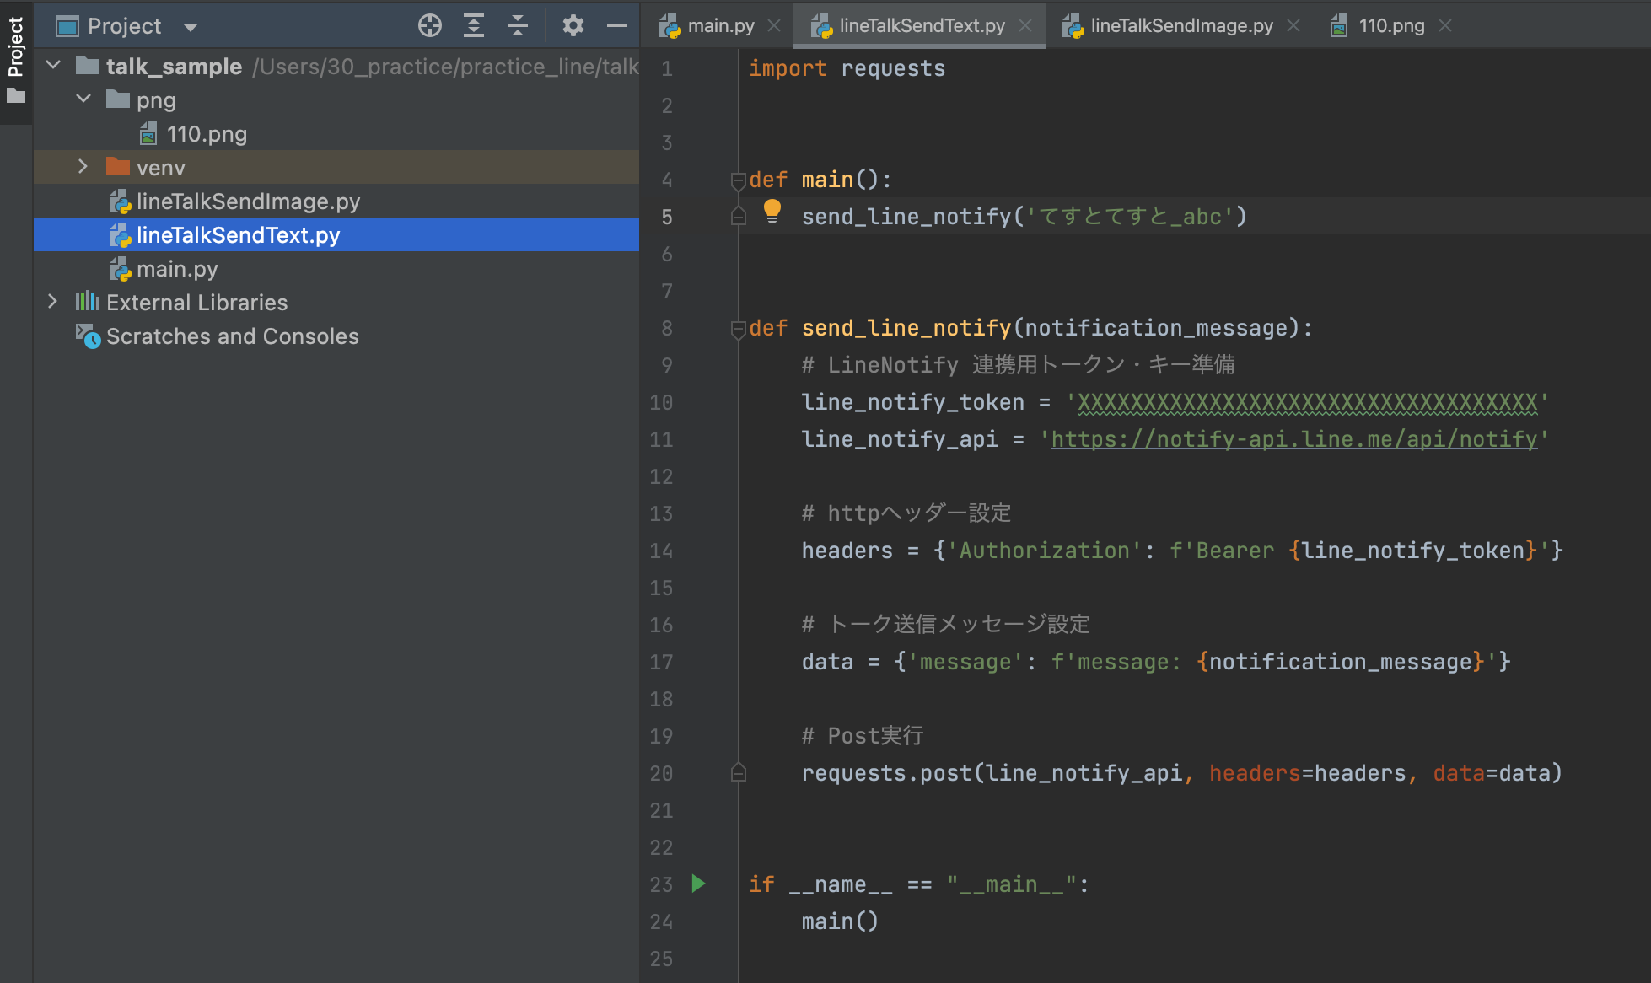Expand the venv folder
This screenshot has width=1651, height=983.
tap(83, 167)
